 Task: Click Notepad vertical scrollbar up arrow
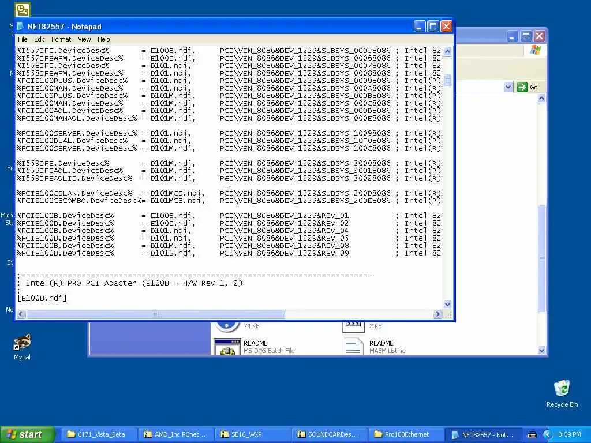pyautogui.click(x=447, y=51)
